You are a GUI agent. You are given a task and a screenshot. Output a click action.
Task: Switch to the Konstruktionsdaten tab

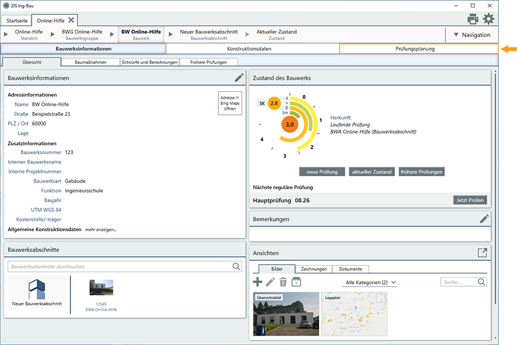coord(249,49)
